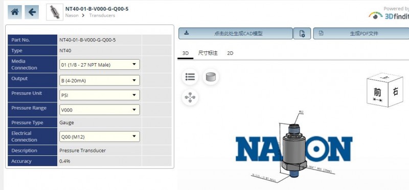Viewport: 409px width, 190px height.
Task: Expand the Pressure Unit PSI dropdown
Action: tap(99, 95)
